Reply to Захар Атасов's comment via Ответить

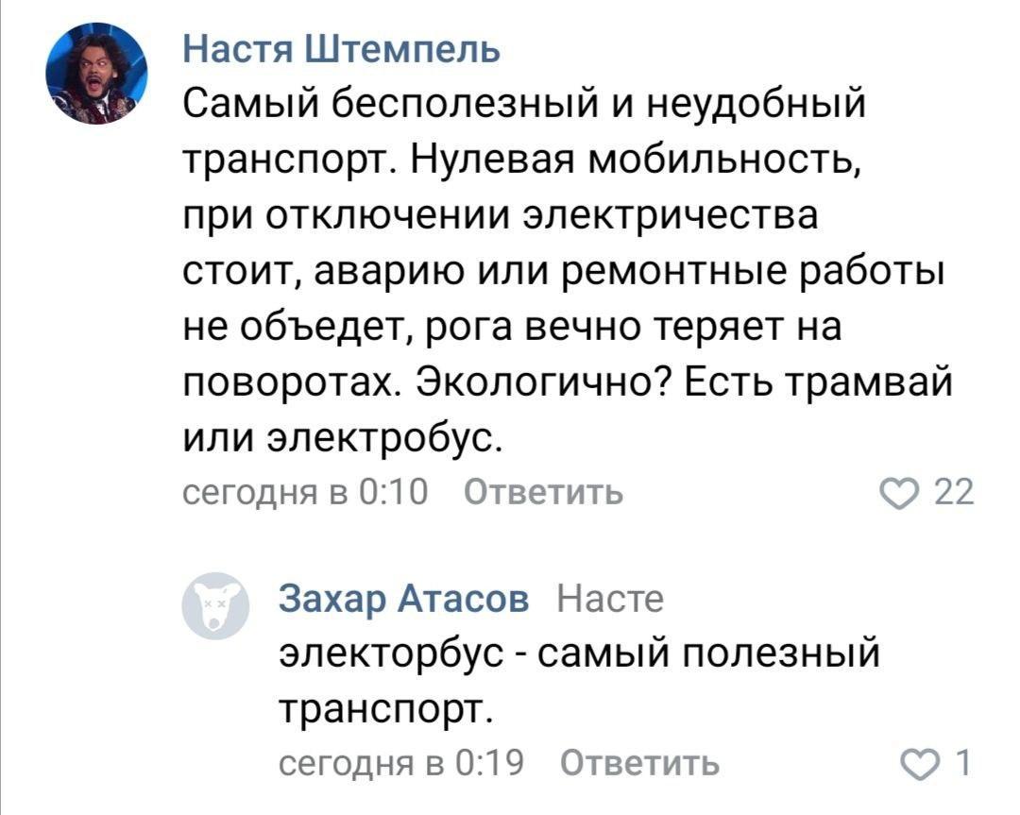[640, 763]
